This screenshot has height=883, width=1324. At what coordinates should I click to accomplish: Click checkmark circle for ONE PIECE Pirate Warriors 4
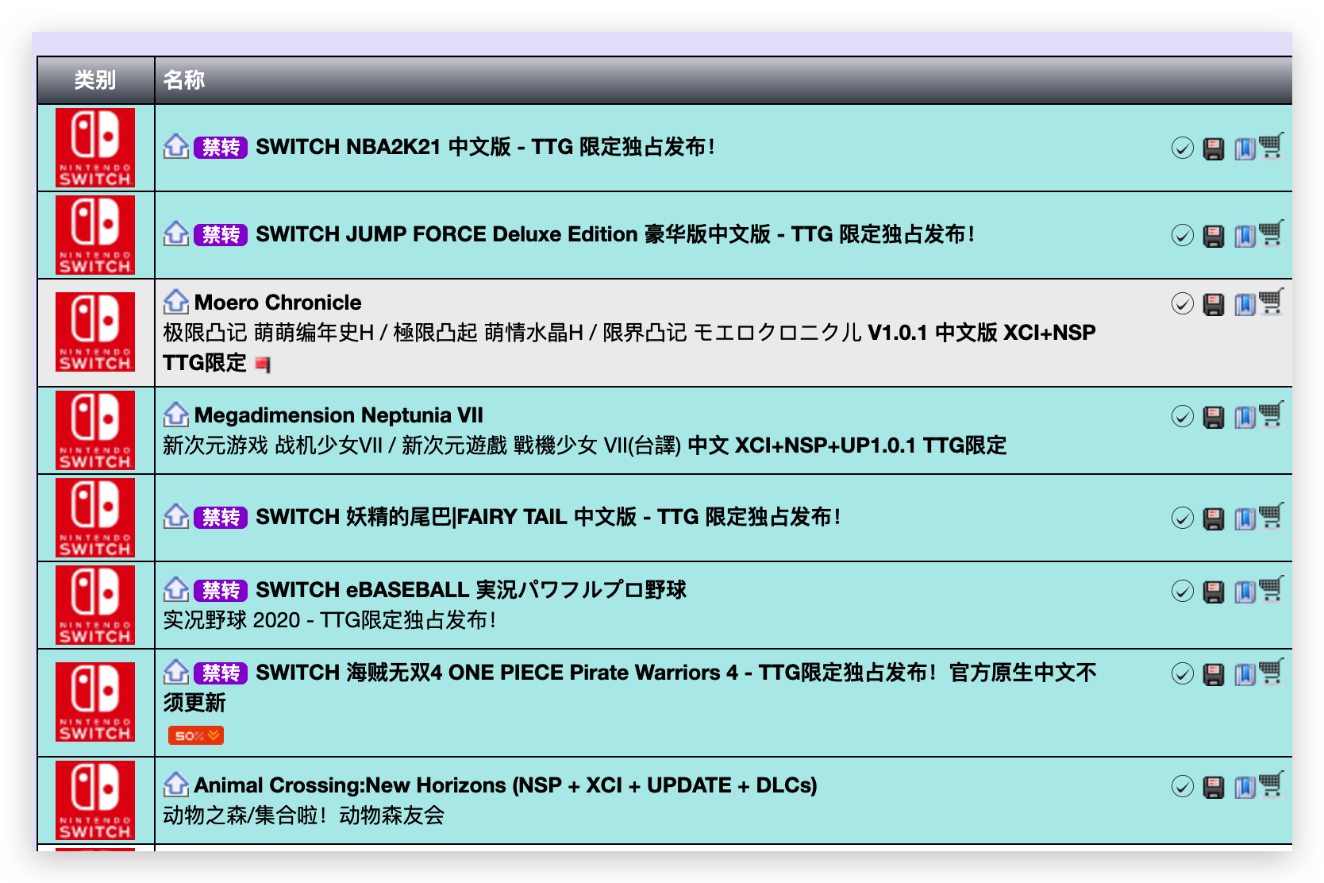(x=1182, y=673)
